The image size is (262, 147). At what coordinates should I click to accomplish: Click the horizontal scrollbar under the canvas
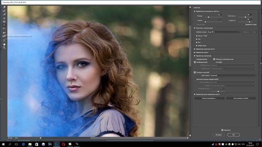[138, 138]
